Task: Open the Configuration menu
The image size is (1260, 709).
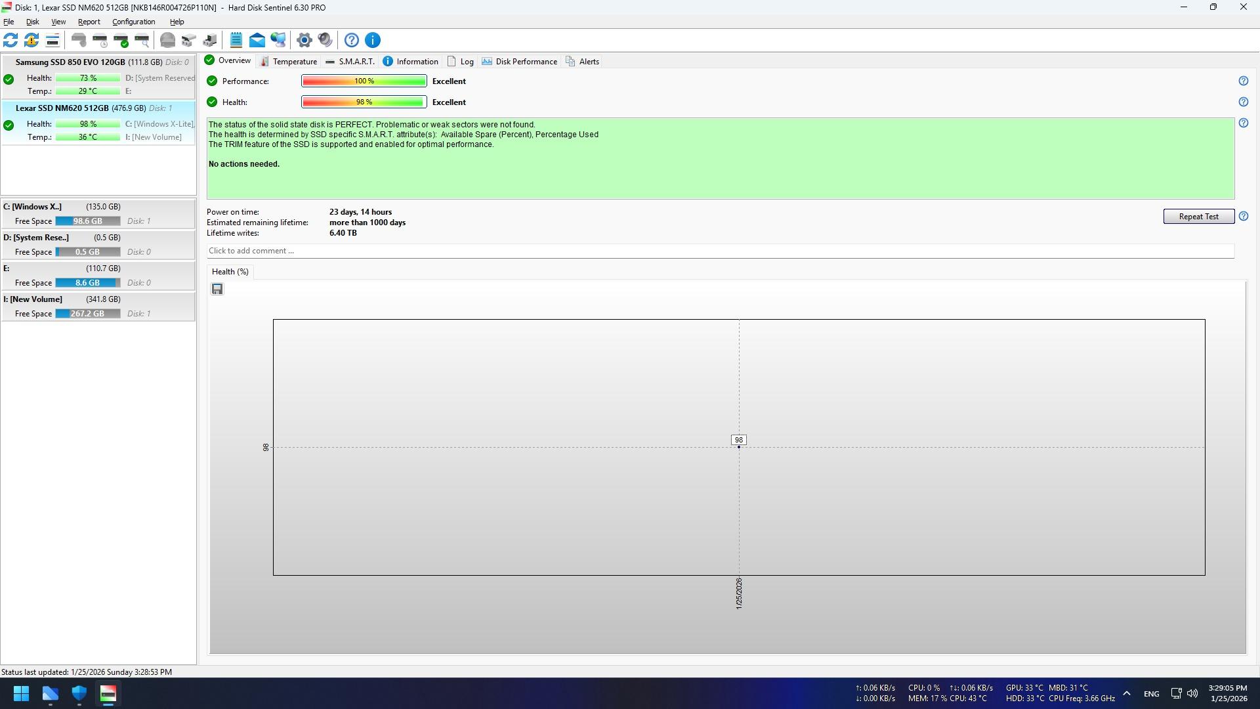Action: (x=133, y=22)
